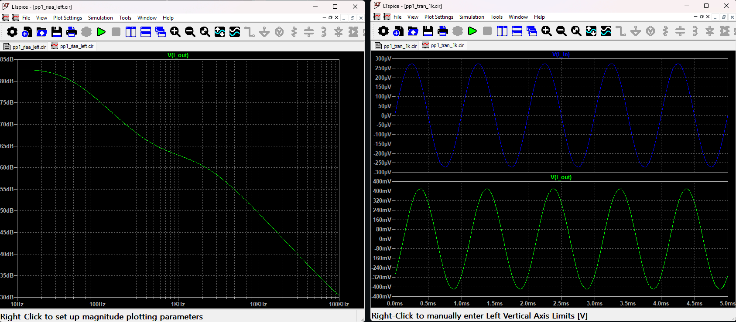Open Help menu in pp1_riaa_left window

point(168,18)
